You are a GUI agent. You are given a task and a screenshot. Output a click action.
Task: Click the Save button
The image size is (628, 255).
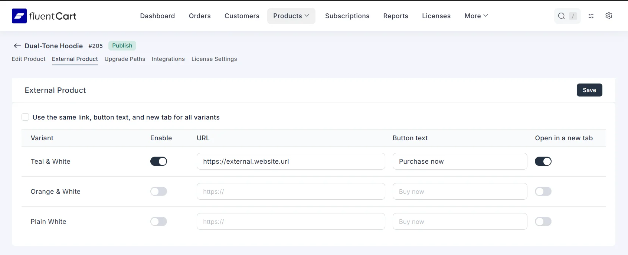pos(589,90)
